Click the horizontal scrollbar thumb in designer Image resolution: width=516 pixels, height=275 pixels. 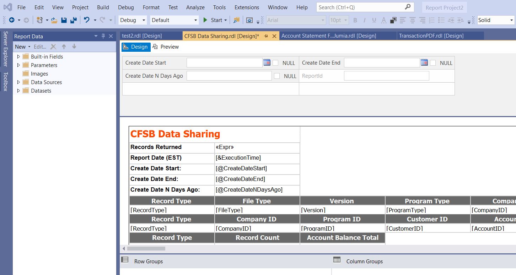click(x=146, y=248)
